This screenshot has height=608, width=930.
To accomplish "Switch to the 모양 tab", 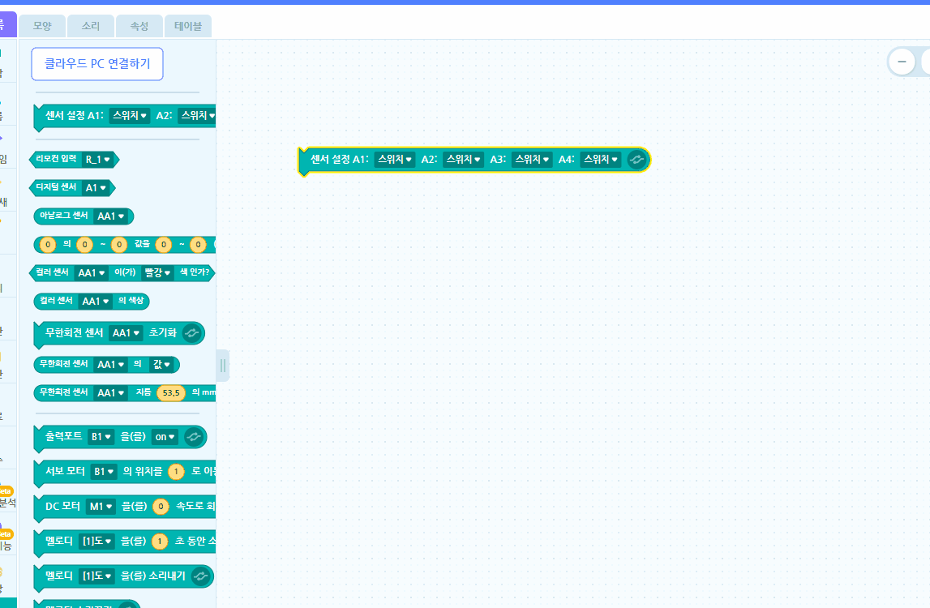I will pos(42,26).
